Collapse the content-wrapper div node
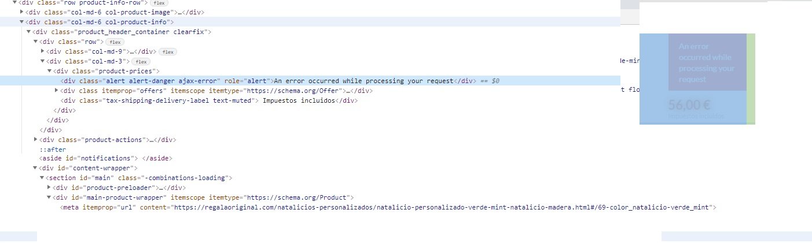Screen dimensions: 812x243 pyautogui.click(x=36, y=168)
